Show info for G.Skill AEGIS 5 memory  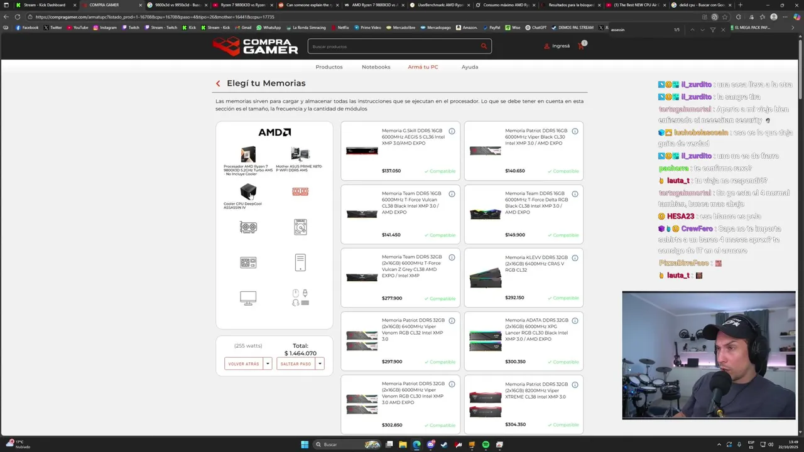click(452, 131)
